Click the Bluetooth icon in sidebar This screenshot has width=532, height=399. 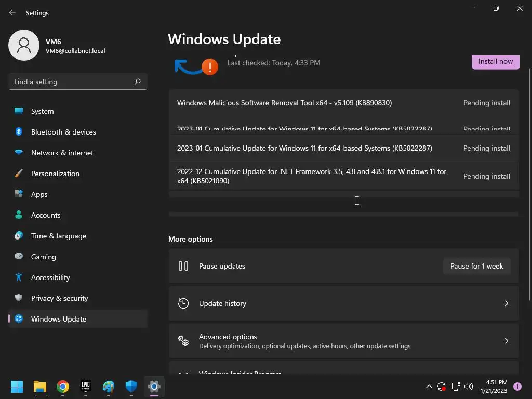[19, 131]
